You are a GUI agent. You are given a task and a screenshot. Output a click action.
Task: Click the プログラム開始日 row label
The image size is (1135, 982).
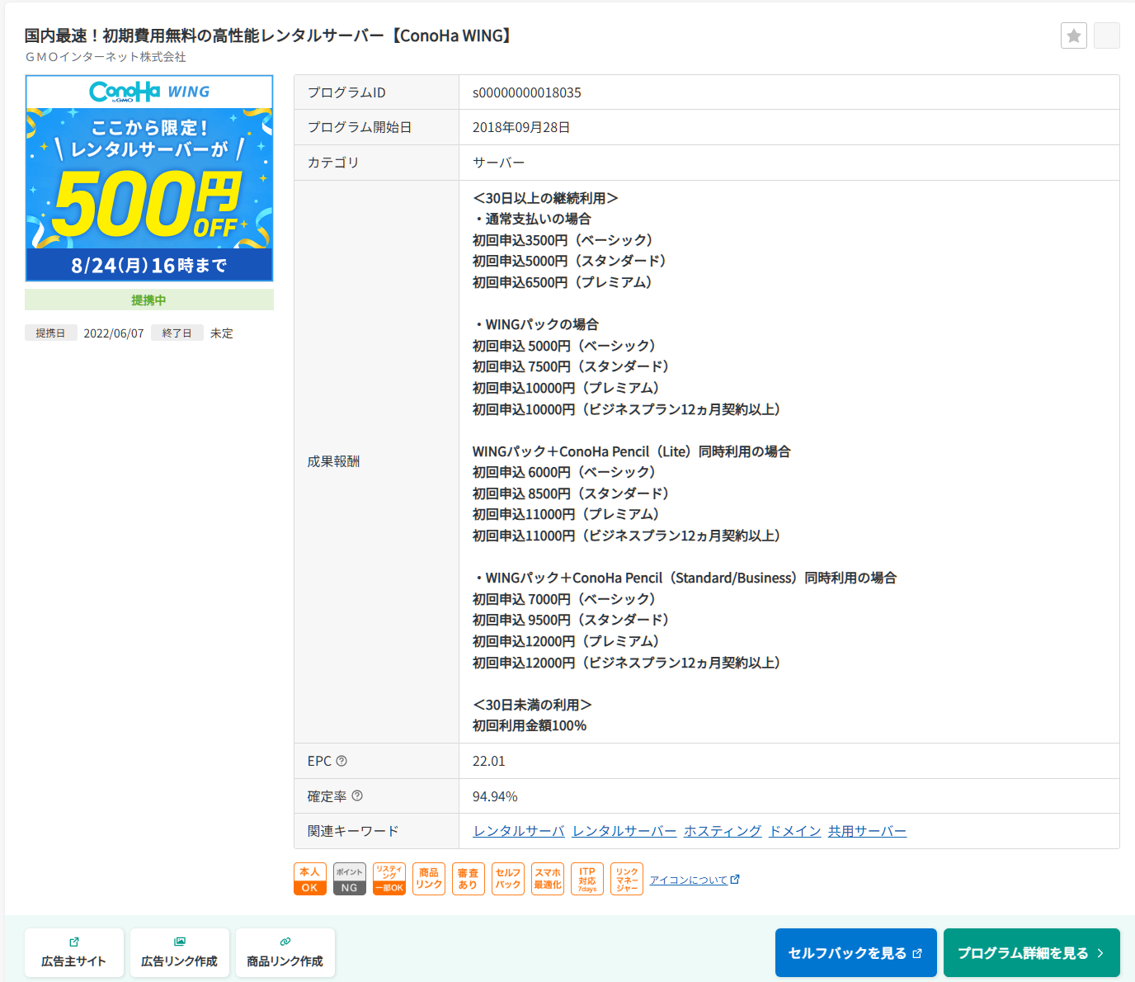point(360,127)
